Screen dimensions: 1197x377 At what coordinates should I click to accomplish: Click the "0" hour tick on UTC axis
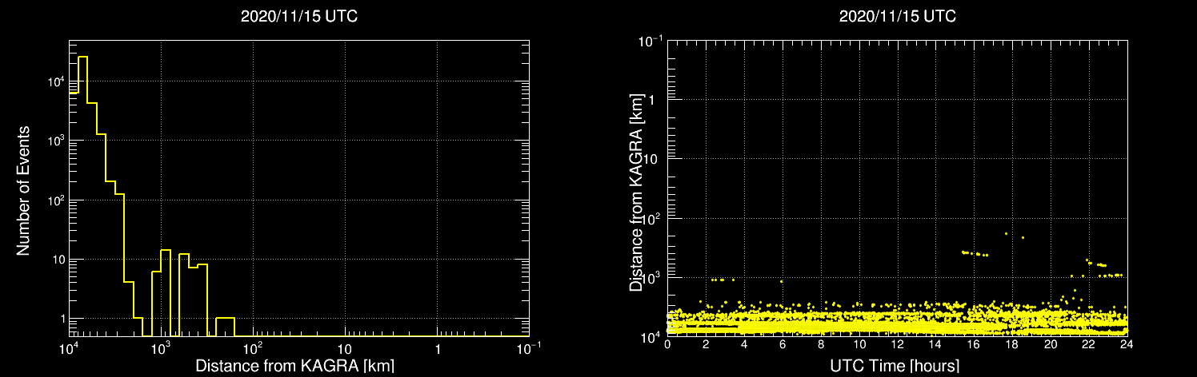(x=667, y=345)
